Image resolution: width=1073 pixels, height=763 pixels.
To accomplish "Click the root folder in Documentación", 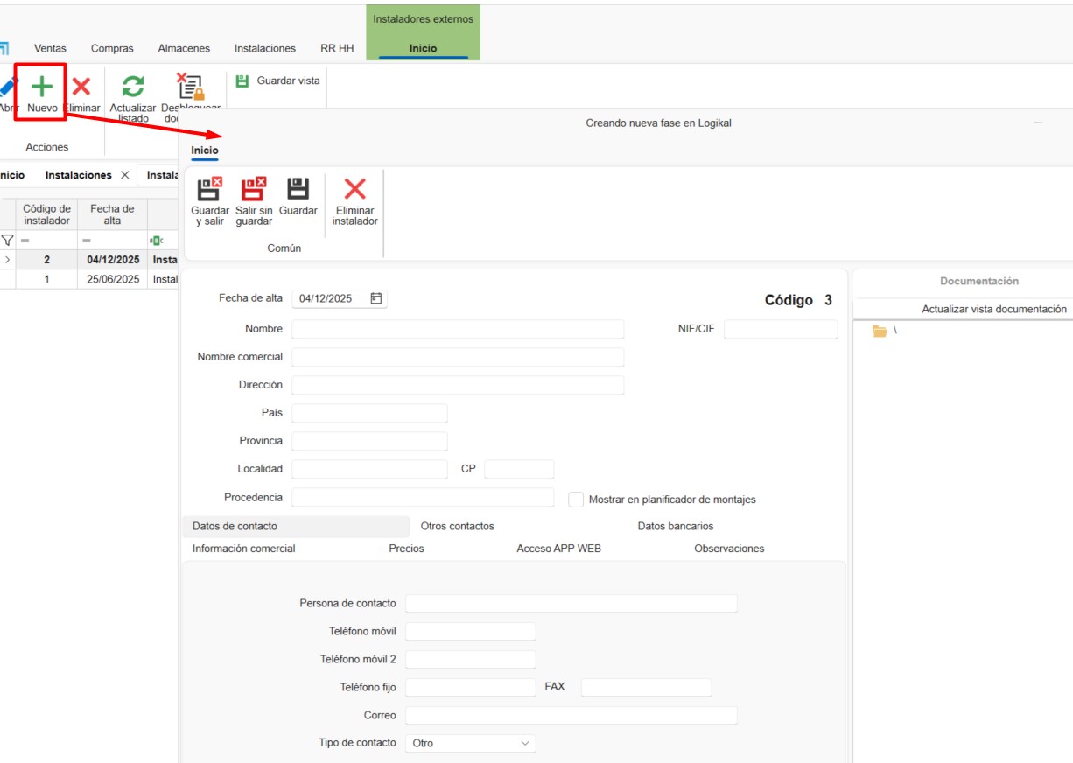I will [880, 331].
